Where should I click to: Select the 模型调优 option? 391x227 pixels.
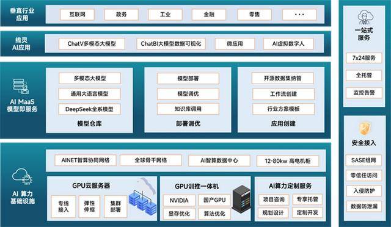coord(188,94)
